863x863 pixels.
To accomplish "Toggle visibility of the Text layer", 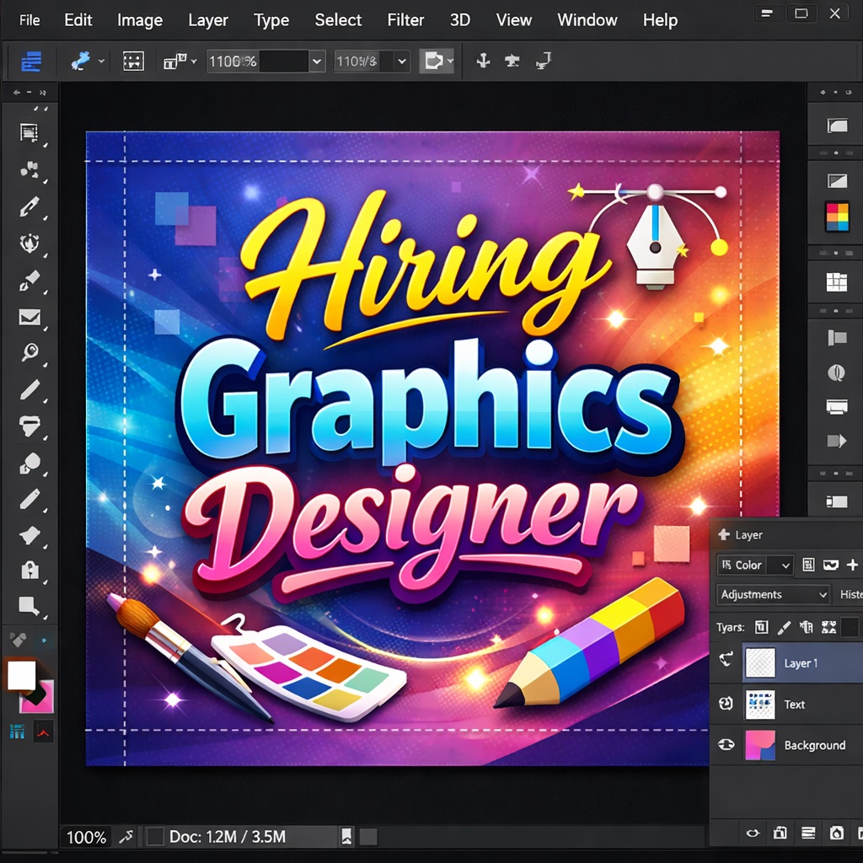I will point(726,704).
